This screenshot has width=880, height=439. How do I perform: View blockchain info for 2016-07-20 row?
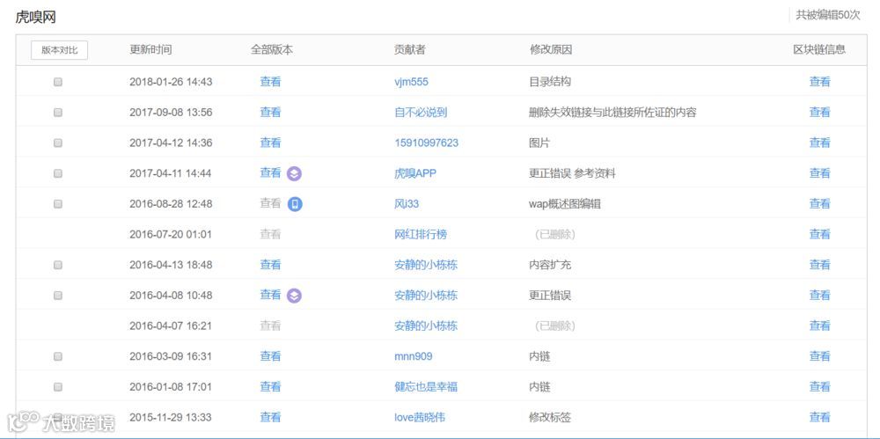tap(819, 234)
